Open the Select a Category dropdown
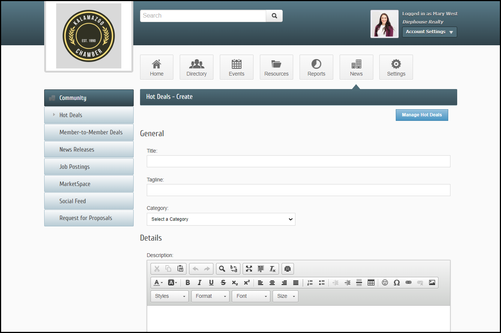501x333 pixels. pos(221,219)
